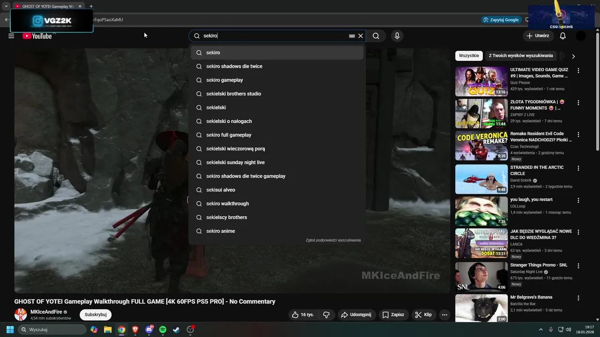Open the Utwórz create button
Viewport: 600px width, 337px height.
(x=538, y=36)
